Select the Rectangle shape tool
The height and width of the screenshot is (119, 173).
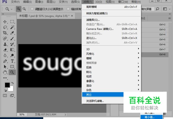(12, 67)
